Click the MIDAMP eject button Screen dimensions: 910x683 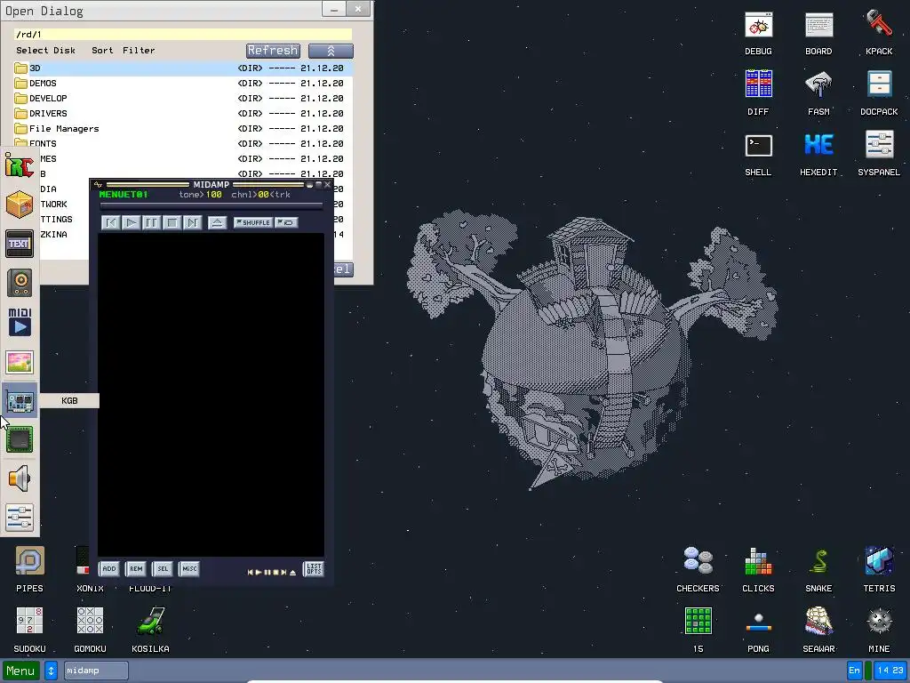(x=217, y=222)
